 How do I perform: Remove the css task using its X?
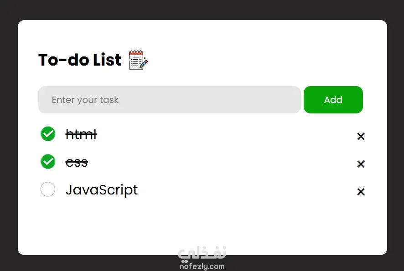click(x=361, y=164)
